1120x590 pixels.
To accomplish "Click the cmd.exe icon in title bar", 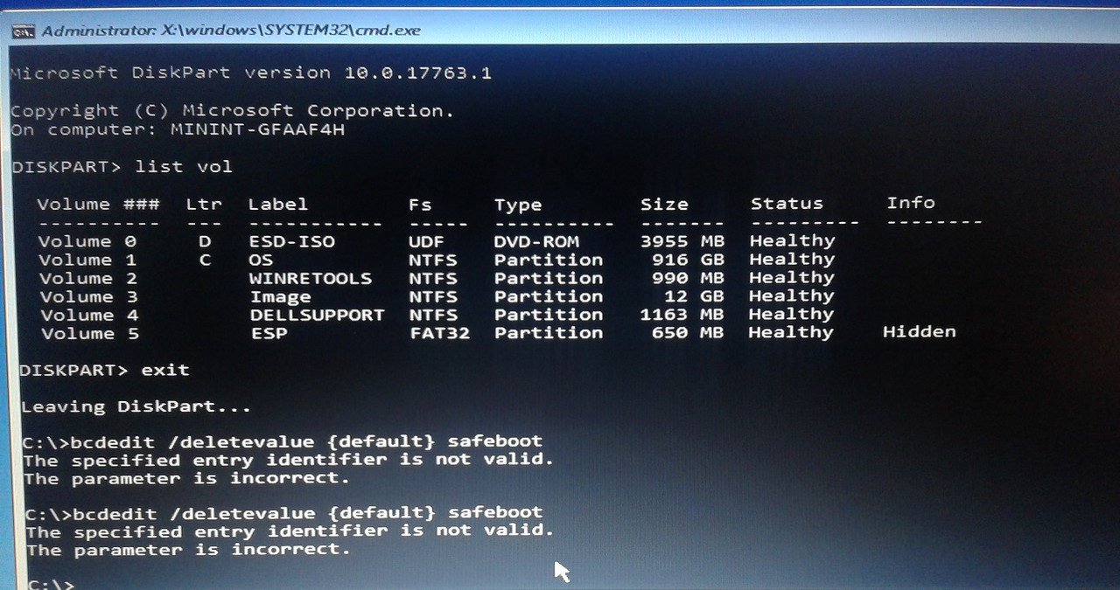I will (23, 31).
